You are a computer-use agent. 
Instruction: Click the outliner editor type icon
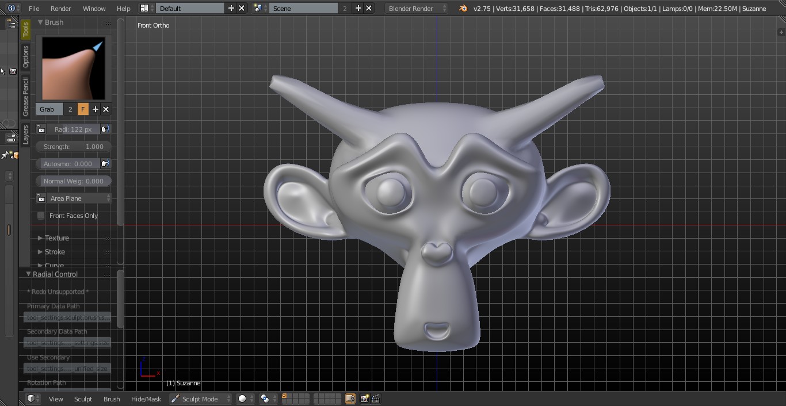click(x=10, y=24)
